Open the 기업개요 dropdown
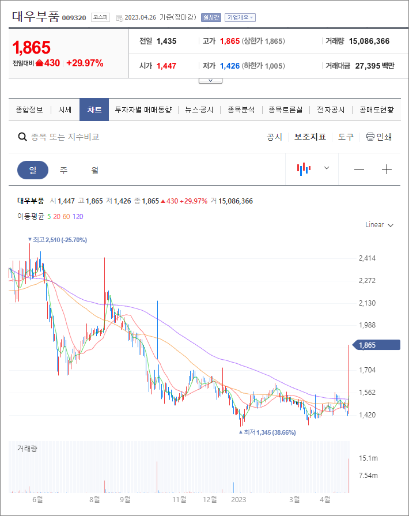This screenshot has height=516, width=409. pos(240,17)
